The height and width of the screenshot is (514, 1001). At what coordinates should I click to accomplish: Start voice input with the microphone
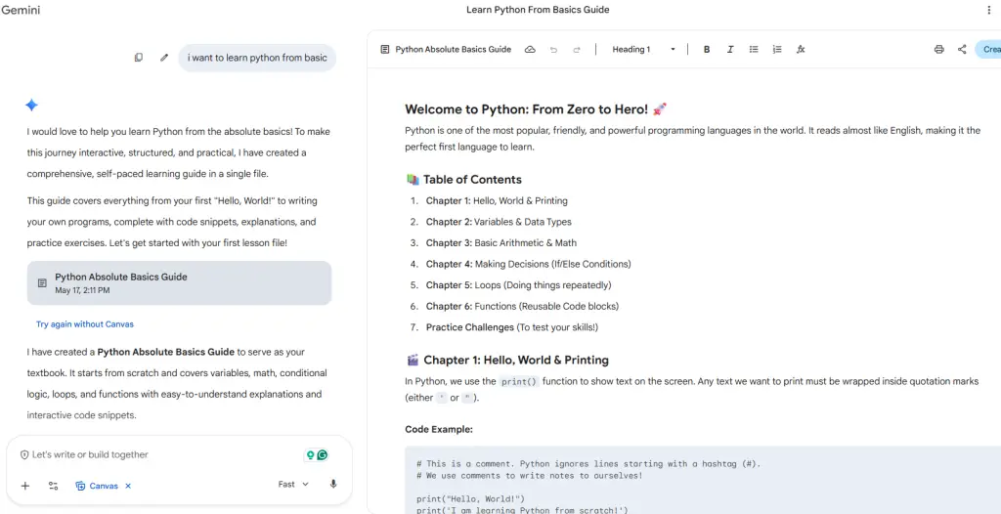click(x=333, y=484)
